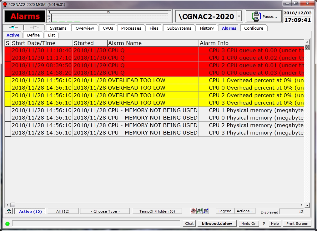Click the TOOL icon at bottom left
The width and height of the screenshot is (317, 231).
click(x=9, y=211)
